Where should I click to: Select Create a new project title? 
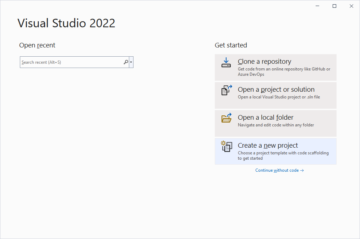[268, 146]
